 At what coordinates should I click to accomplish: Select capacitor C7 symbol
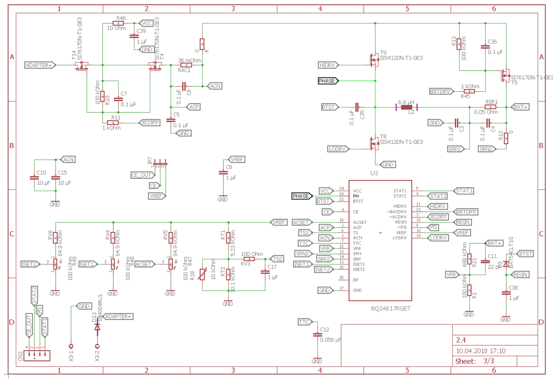(x=118, y=99)
